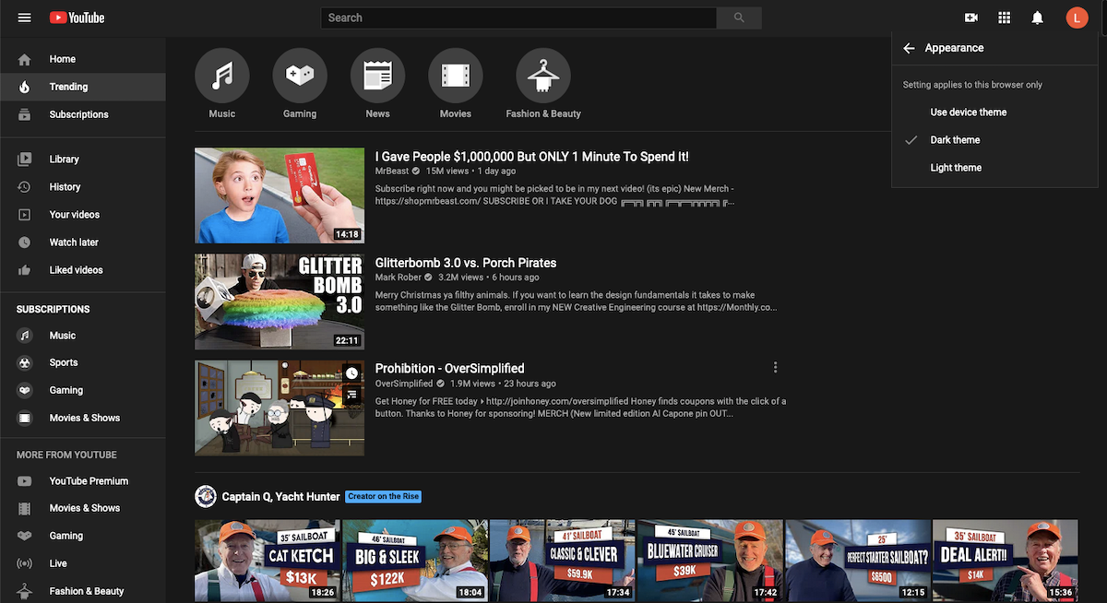This screenshot has height=603, width=1107.
Task: Choose Use device theme
Action: point(966,112)
